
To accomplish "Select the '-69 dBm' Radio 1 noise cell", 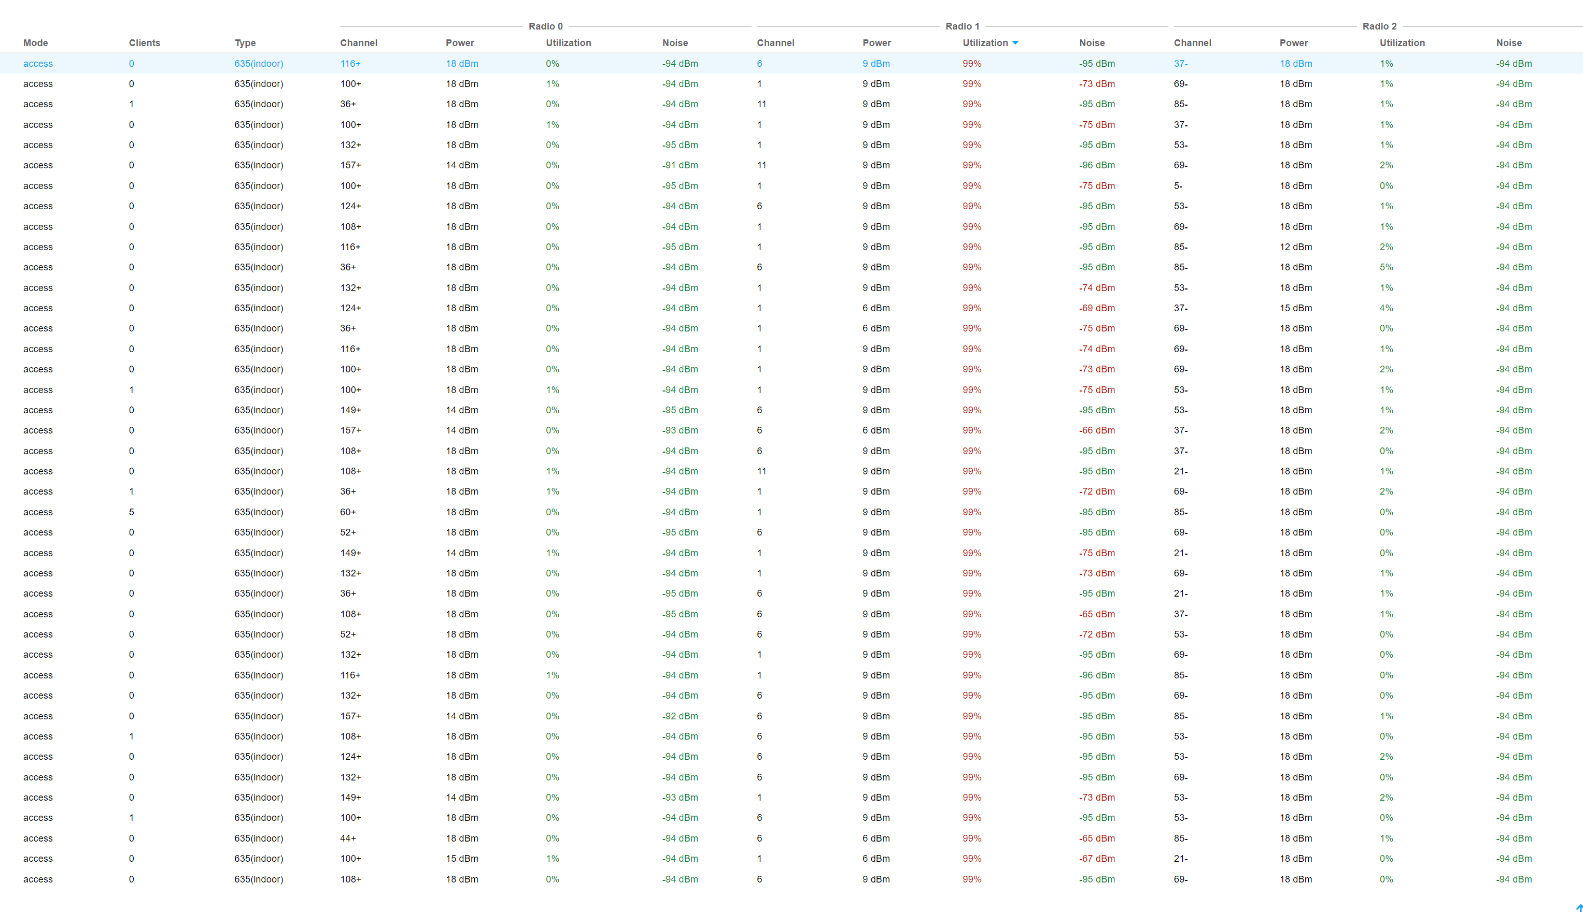I will [1096, 308].
